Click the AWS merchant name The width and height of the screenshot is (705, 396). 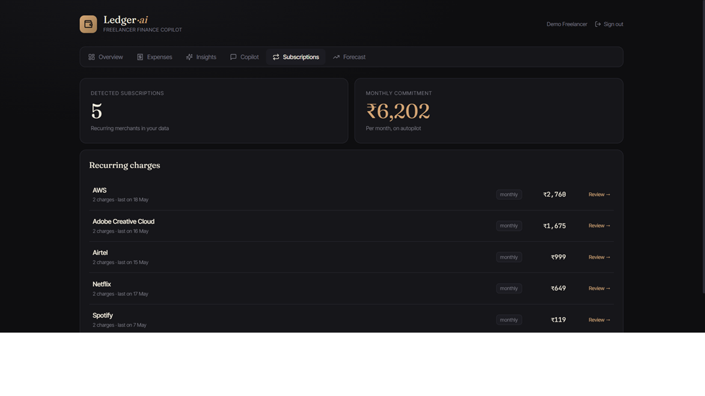[x=99, y=190]
